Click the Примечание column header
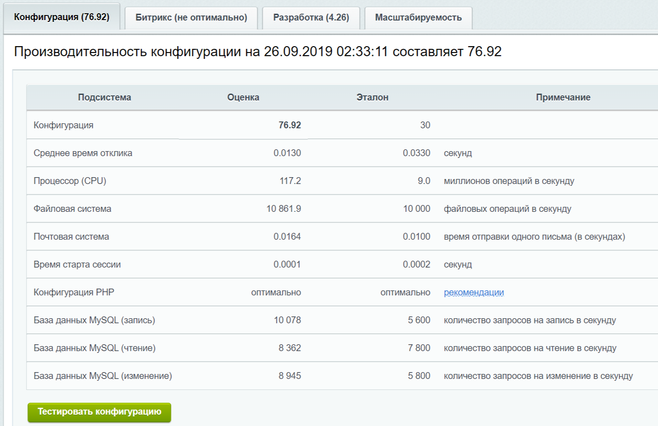Image resolution: width=658 pixels, height=426 pixels. (x=563, y=97)
